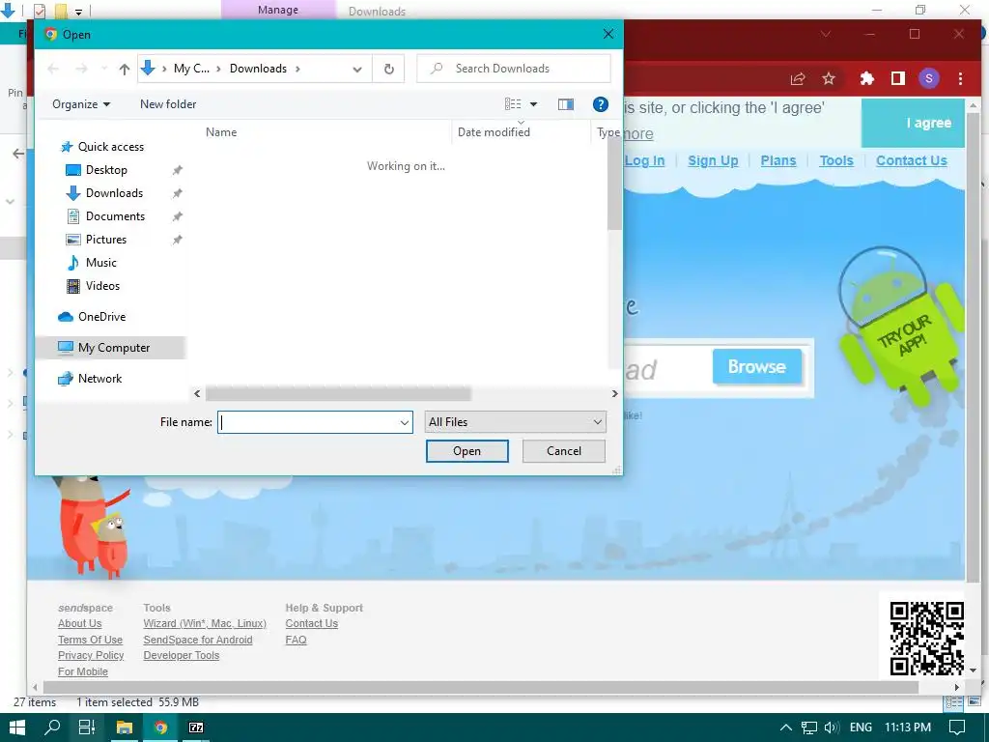Image resolution: width=989 pixels, height=742 pixels.
Task: Open Chrome extensions puzzle icon
Action: click(867, 78)
